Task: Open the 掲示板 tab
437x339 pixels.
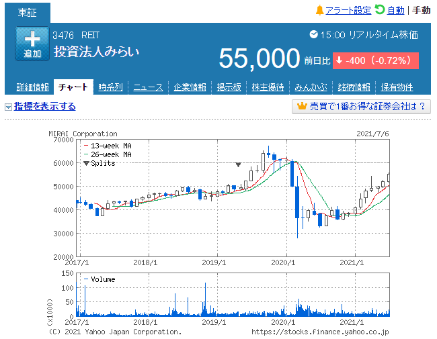Action: (229, 87)
